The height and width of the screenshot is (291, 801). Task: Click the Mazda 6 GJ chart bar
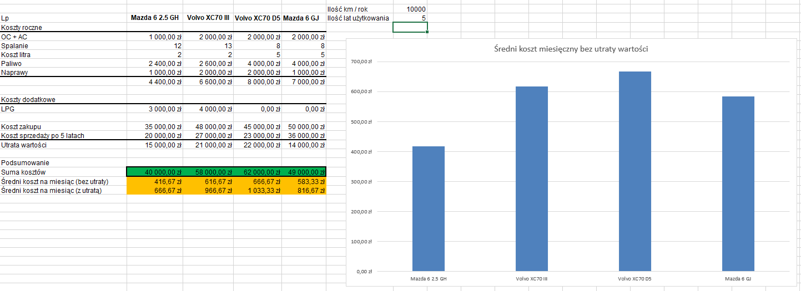point(738,183)
